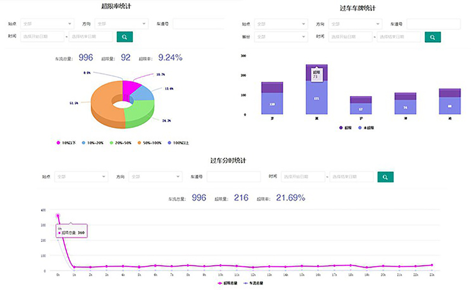Click the search icon in 超限率统计 section
The width and height of the screenshot is (475, 290).
coord(125,37)
